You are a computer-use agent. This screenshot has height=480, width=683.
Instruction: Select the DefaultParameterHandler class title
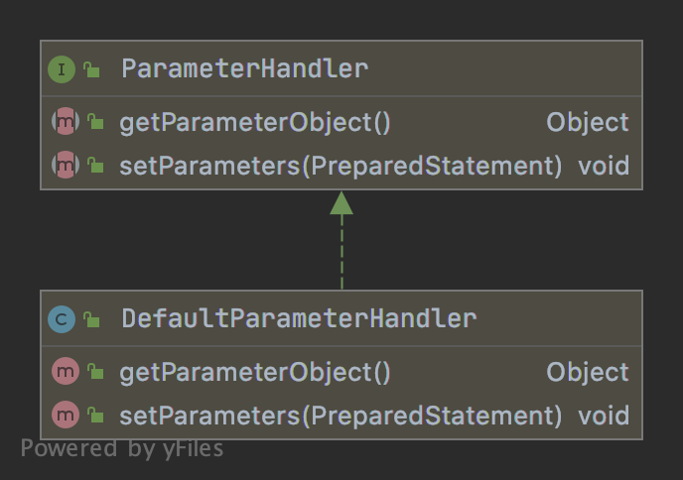pos(299,319)
